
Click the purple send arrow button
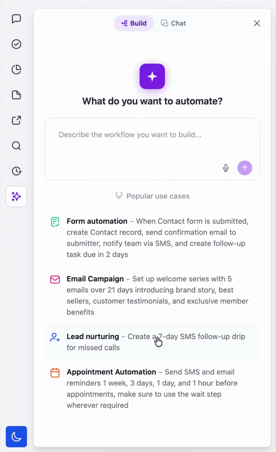(245, 168)
